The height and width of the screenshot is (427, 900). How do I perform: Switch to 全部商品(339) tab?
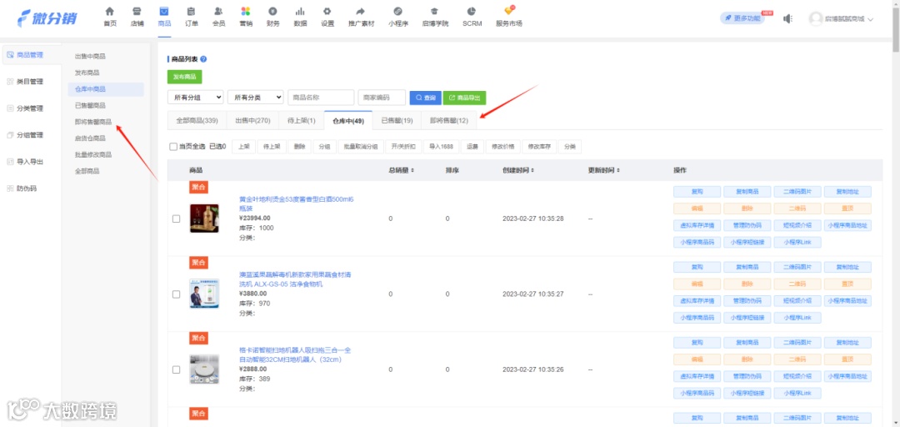(197, 121)
